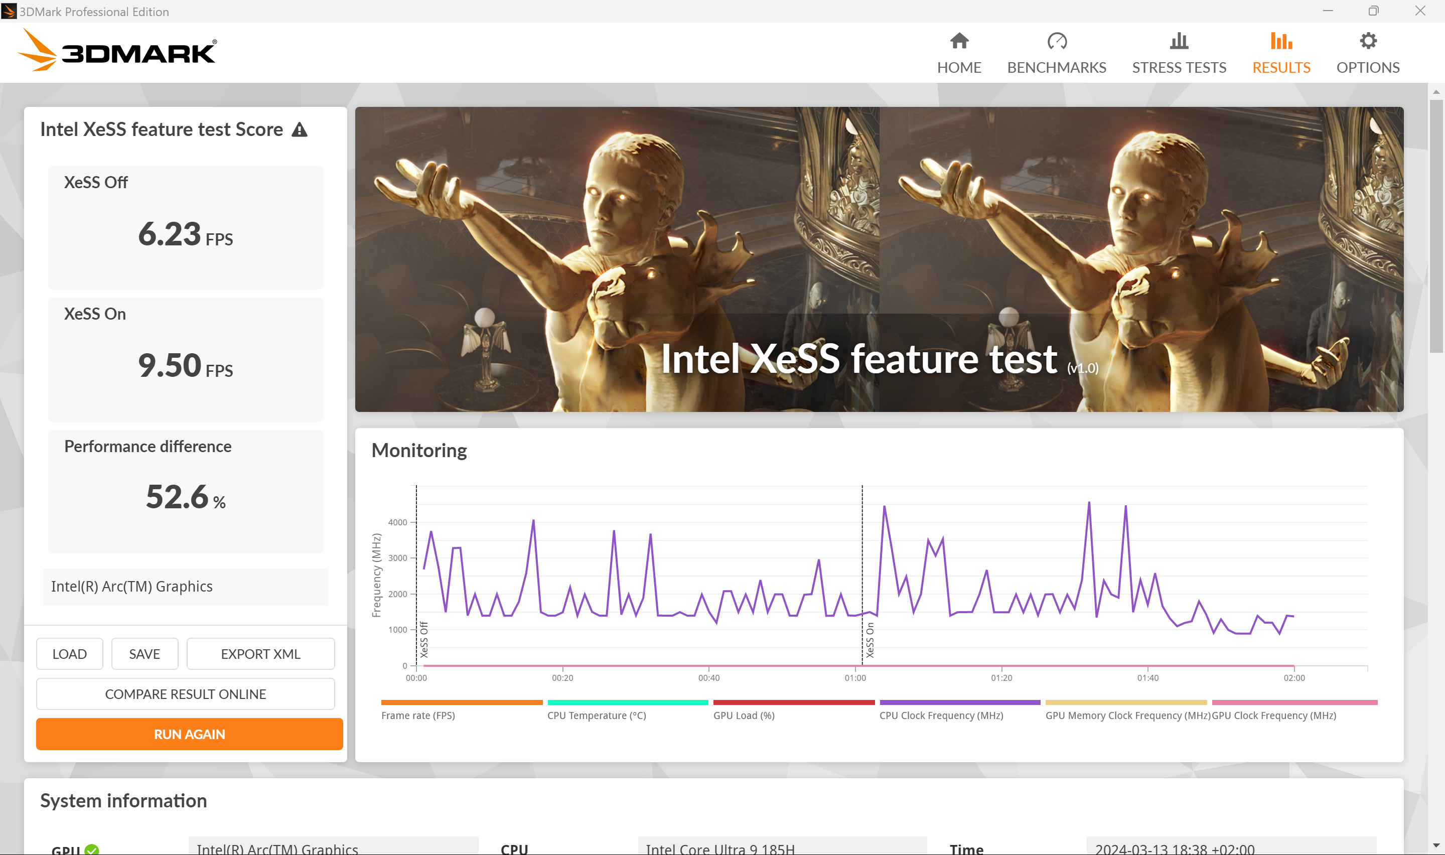Click the 9.50 FPS XeSS On score
Image resolution: width=1445 pixels, height=855 pixels.
[x=186, y=366]
